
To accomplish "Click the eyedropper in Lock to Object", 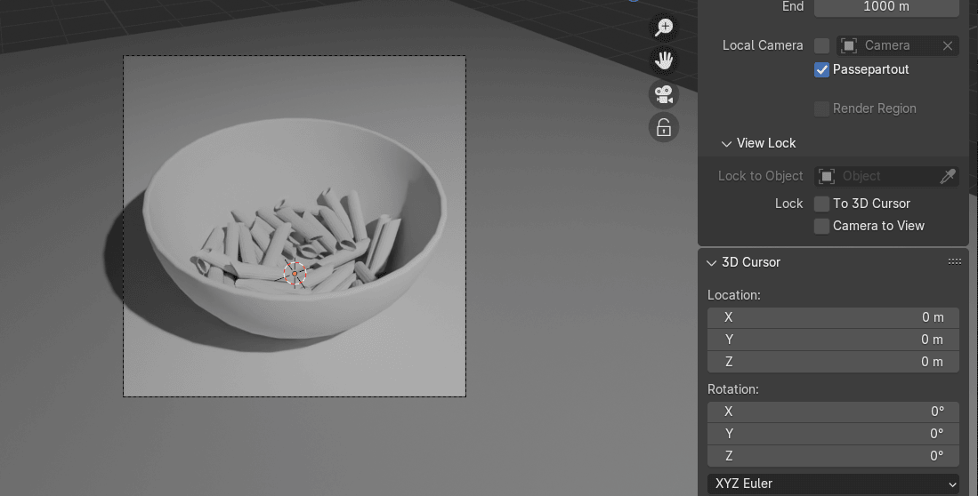I will [948, 176].
